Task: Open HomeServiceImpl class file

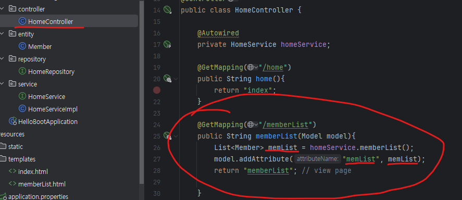Action: 53,109
